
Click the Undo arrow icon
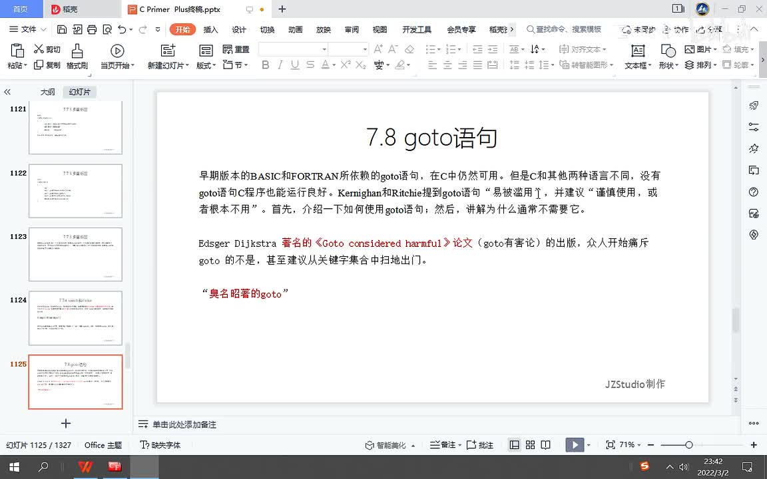122,29
